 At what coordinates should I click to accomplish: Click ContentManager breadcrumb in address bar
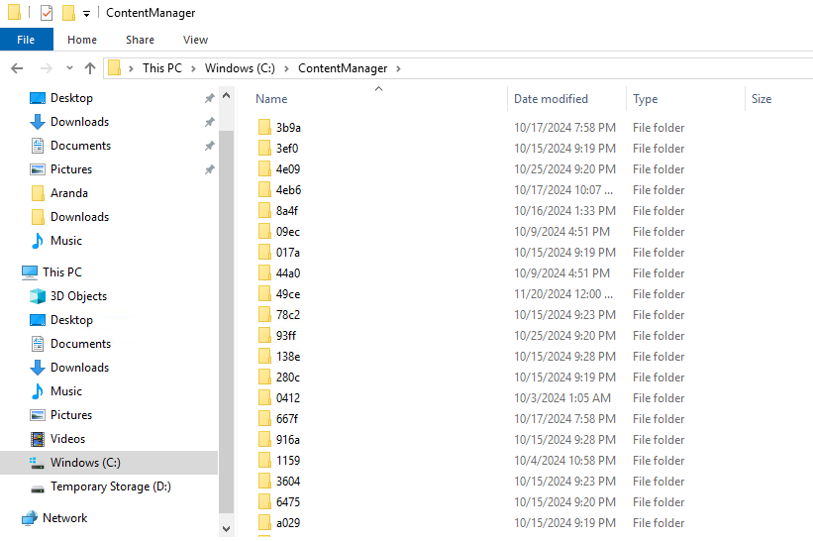(343, 68)
